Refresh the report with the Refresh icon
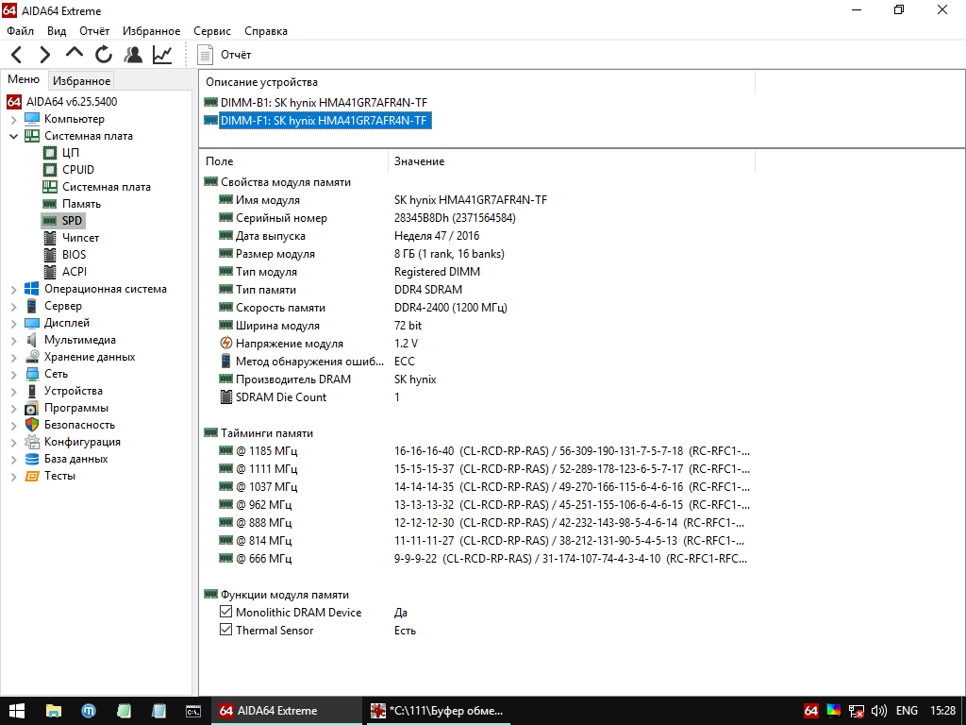 pyautogui.click(x=104, y=55)
